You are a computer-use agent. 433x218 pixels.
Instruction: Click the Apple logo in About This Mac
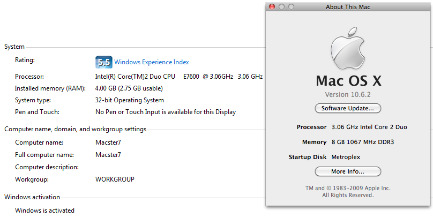[x=348, y=49]
